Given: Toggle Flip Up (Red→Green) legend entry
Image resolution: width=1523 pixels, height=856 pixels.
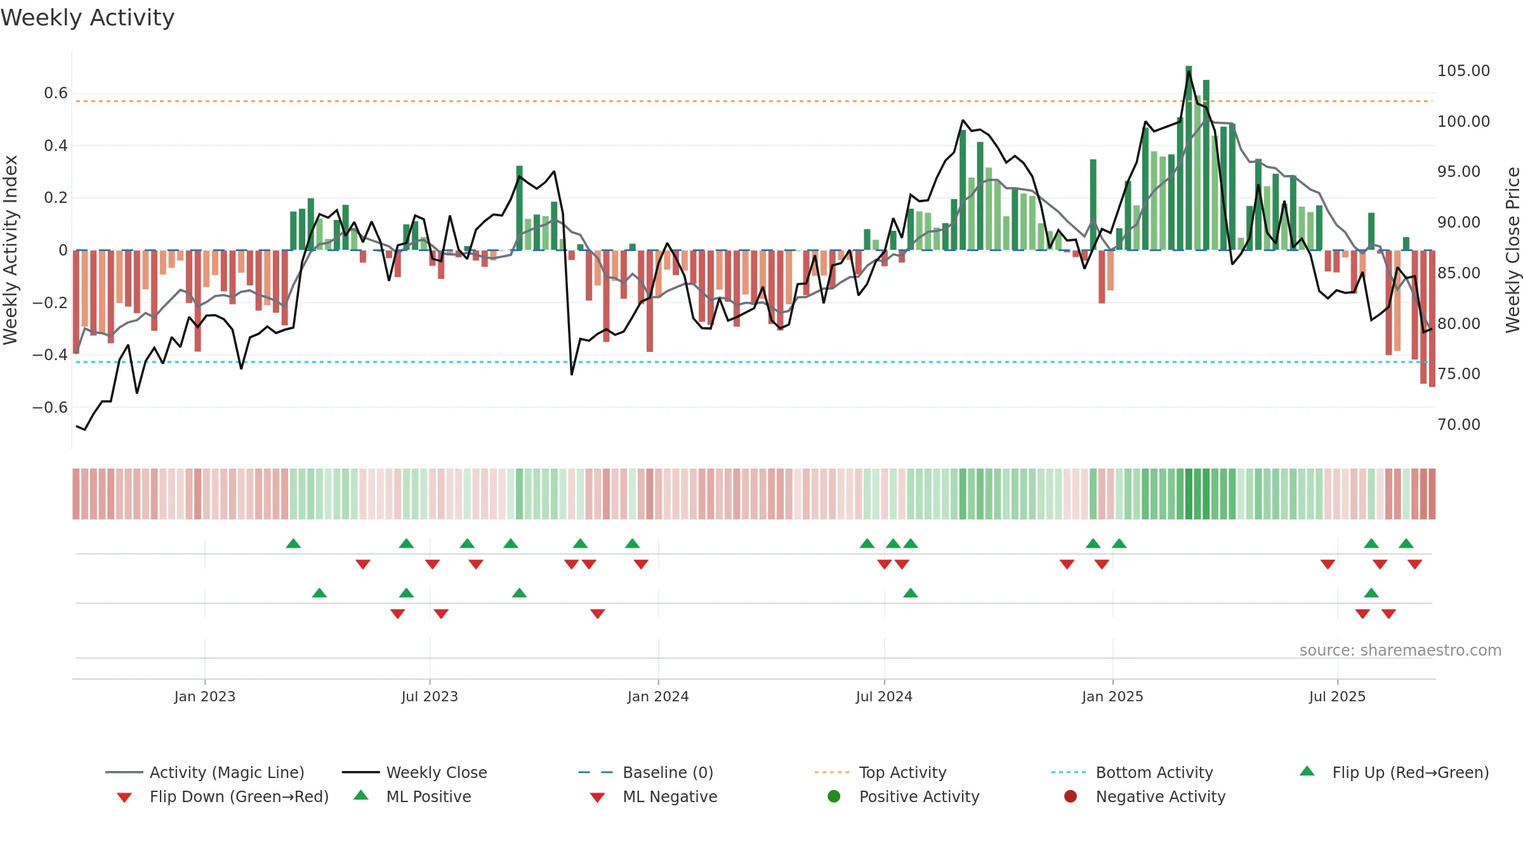Looking at the screenshot, I should point(1394,772).
